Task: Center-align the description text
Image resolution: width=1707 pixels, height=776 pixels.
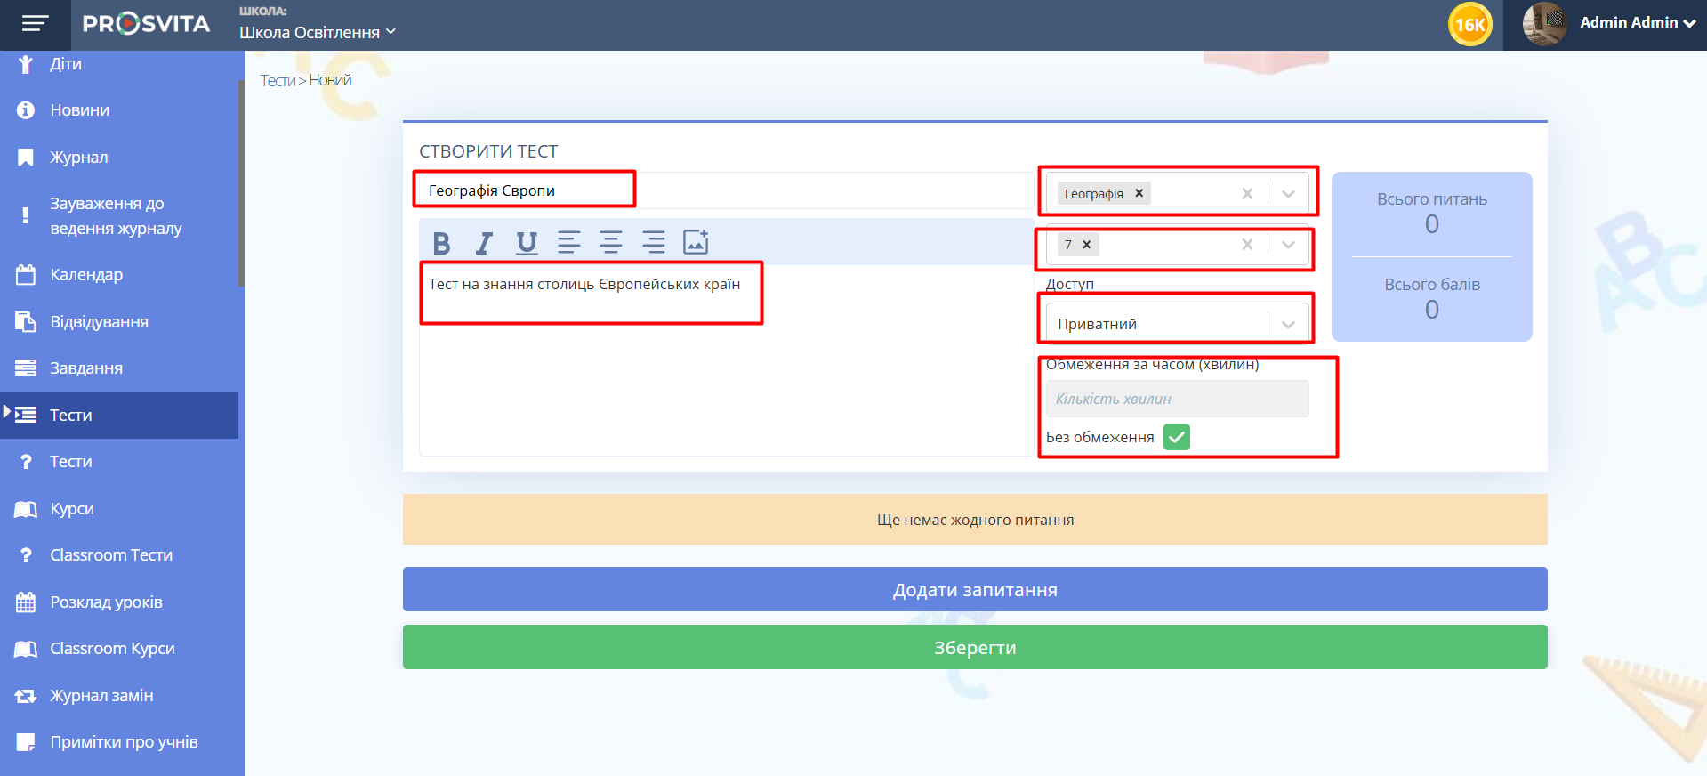Action: pos(611,242)
